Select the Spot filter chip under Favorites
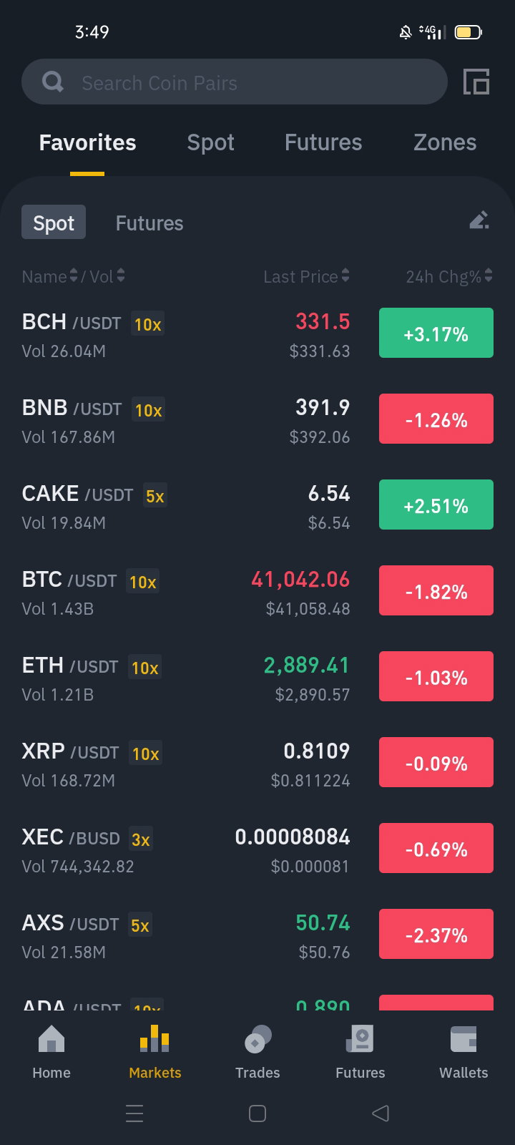515x1145 pixels. (x=54, y=223)
